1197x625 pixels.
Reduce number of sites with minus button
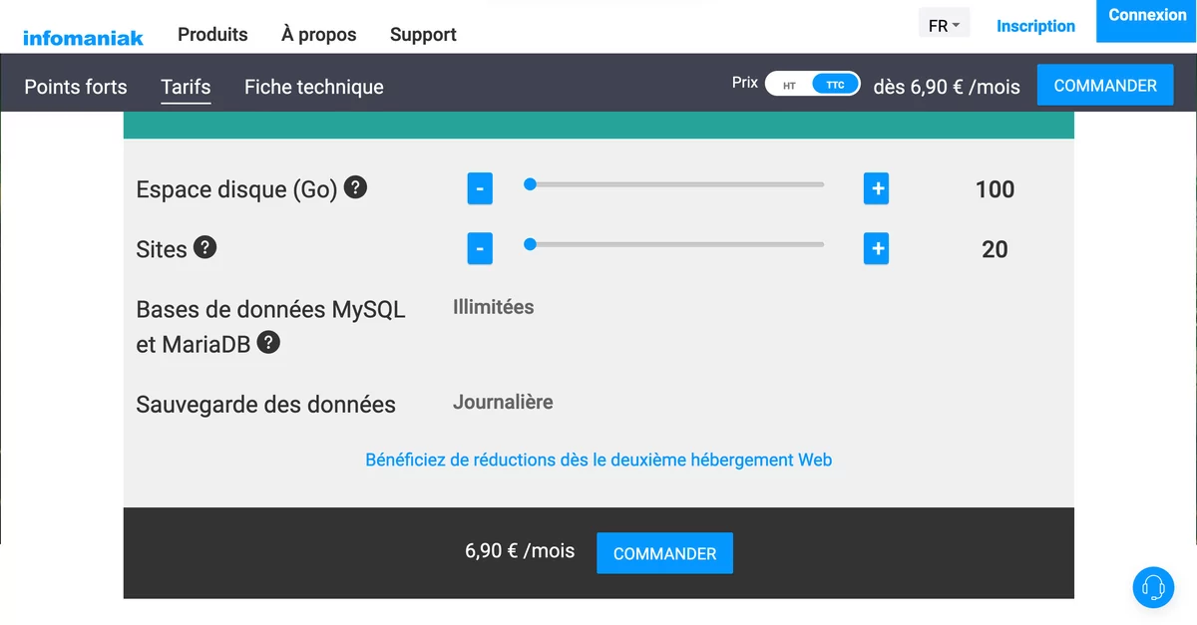(480, 248)
